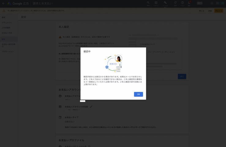Click 閉じる in the verification banner
The width and height of the screenshot is (226, 147).
point(202,11)
